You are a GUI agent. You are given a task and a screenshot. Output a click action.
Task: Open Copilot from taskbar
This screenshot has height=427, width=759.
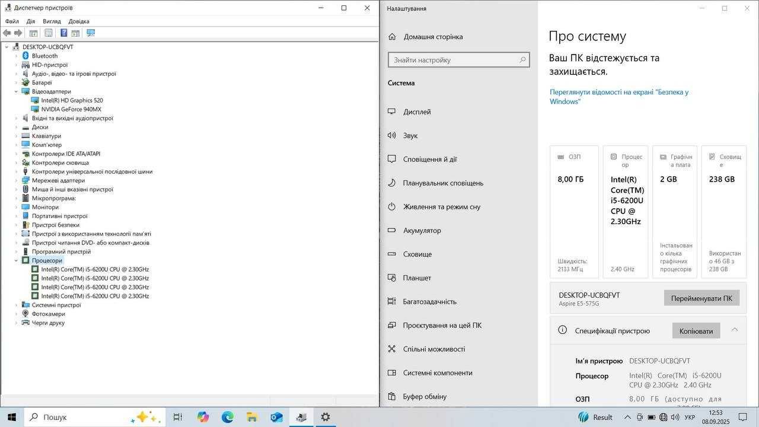[203, 417]
